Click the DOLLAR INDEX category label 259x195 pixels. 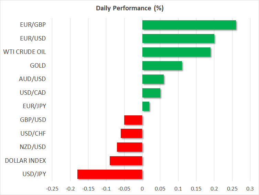(25, 161)
